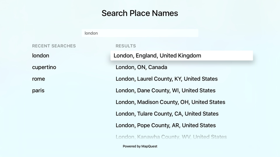Select recent search cupertino
This screenshot has width=280, height=157.
pos(44,67)
